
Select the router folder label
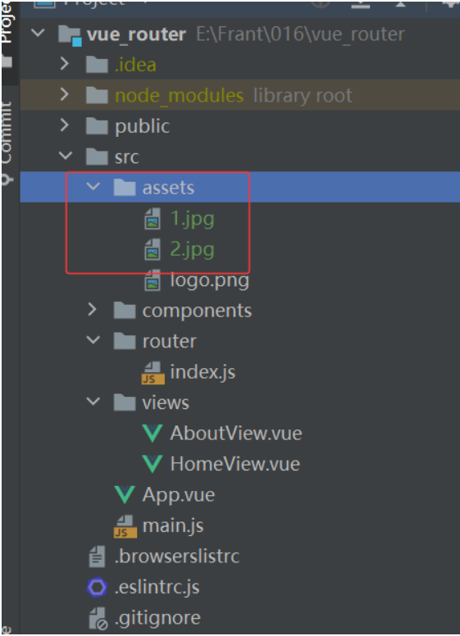(x=169, y=342)
